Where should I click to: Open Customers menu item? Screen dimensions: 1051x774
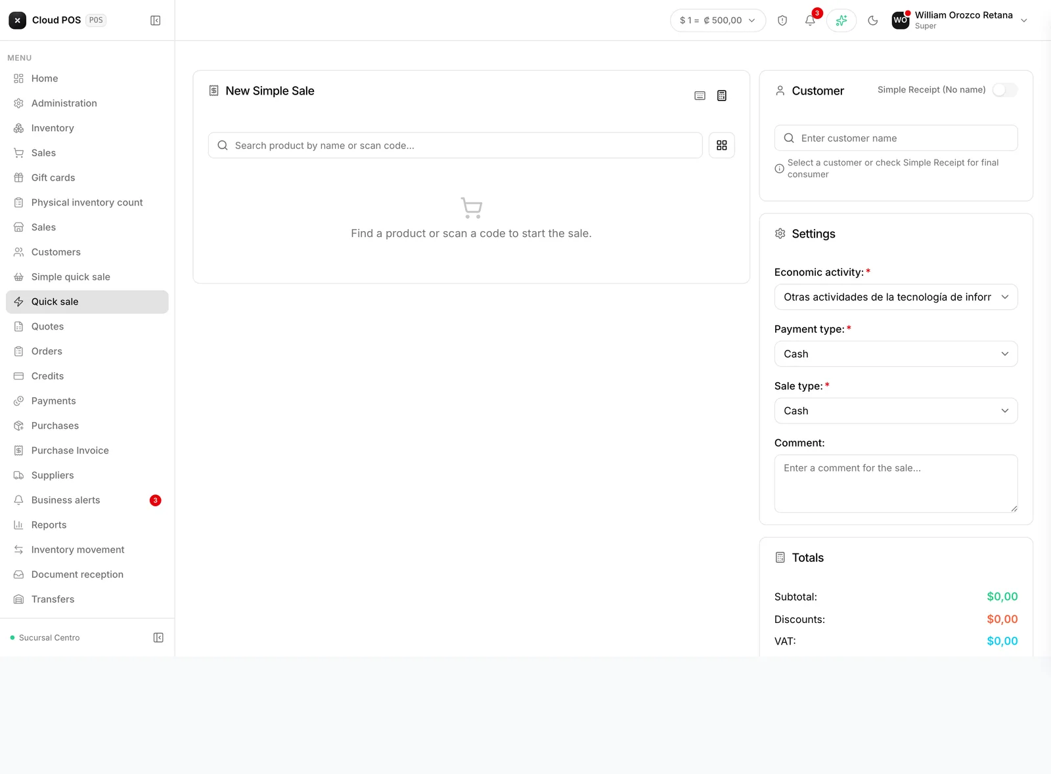pyautogui.click(x=87, y=252)
